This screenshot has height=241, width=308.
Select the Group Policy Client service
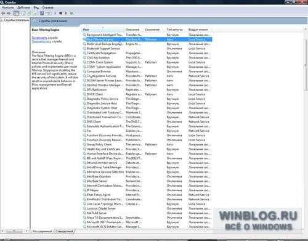pyautogui.click(x=147, y=144)
